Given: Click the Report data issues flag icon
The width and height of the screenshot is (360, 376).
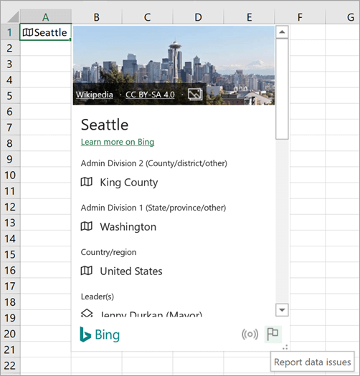Looking at the screenshot, I should click(273, 334).
